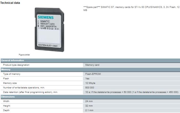Image resolution: width=180 pixels, height=113 pixels.
Task: Select the Data retention row label
Action: (x=30, y=92)
